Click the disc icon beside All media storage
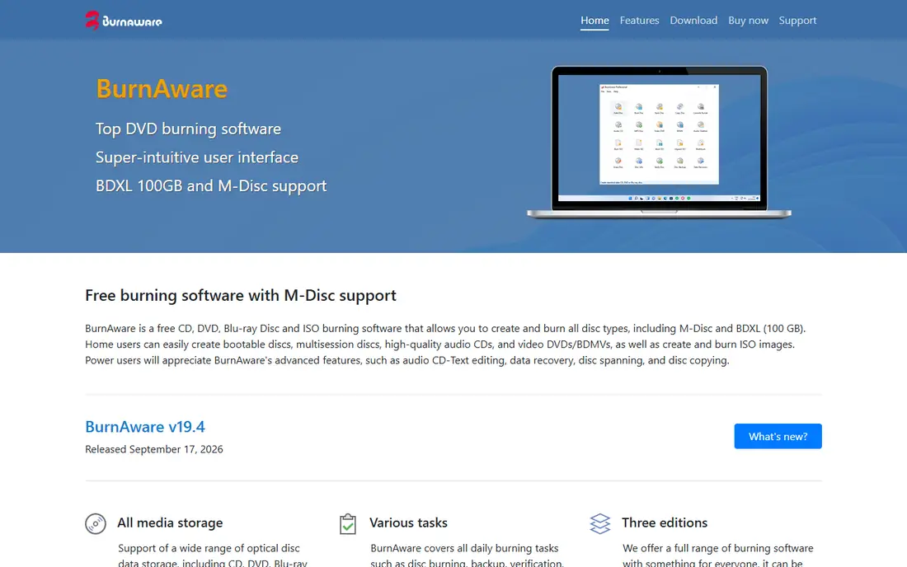This screenshot has height=567, width=907. pyautogui.click(x=96, y=523)
